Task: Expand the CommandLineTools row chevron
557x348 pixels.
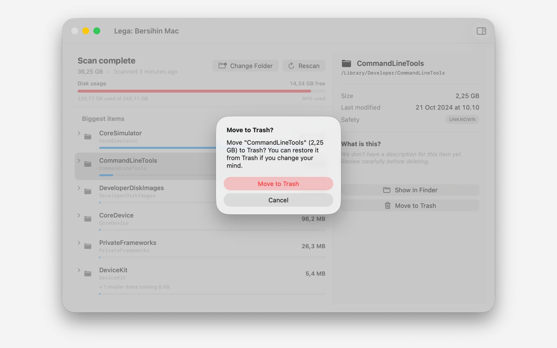Action: point(79,161)
